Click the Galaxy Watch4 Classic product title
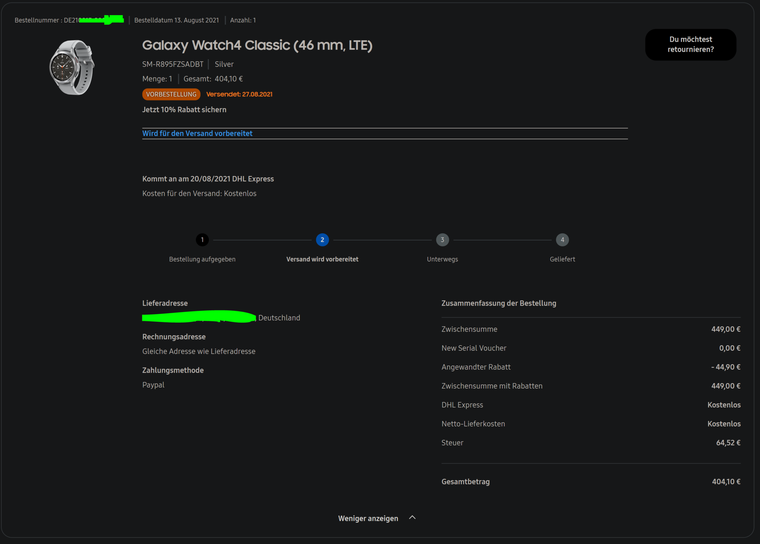 [x=257, y=45]
